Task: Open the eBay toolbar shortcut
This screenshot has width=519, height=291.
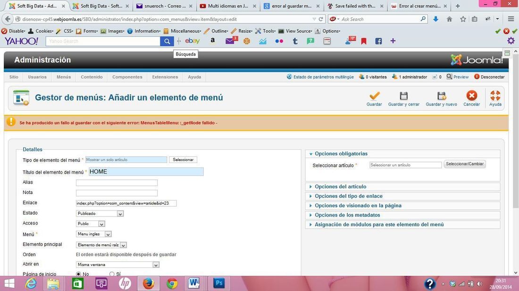Action: click(193, 41)
